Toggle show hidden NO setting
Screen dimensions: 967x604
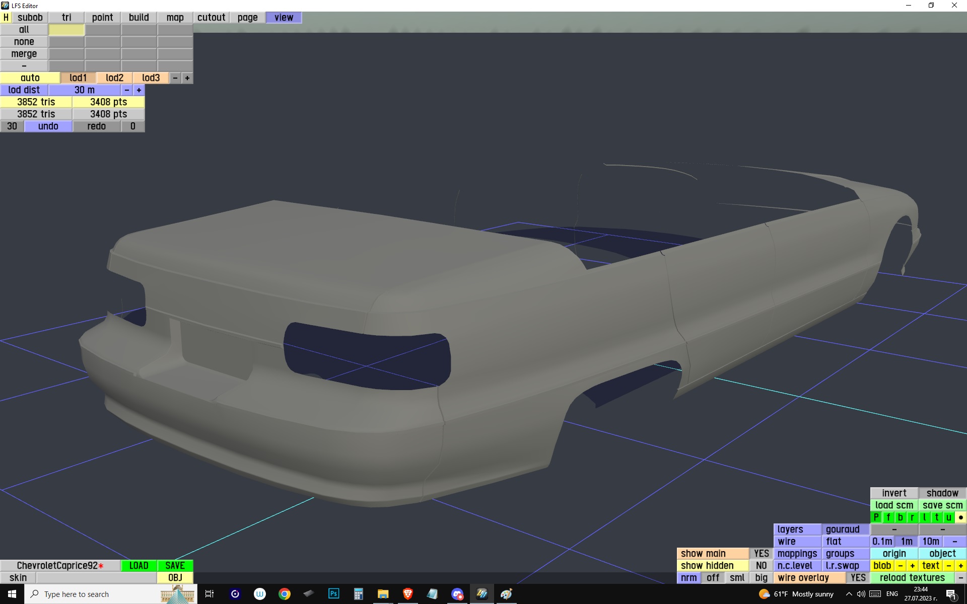click(x=761, y=565)
